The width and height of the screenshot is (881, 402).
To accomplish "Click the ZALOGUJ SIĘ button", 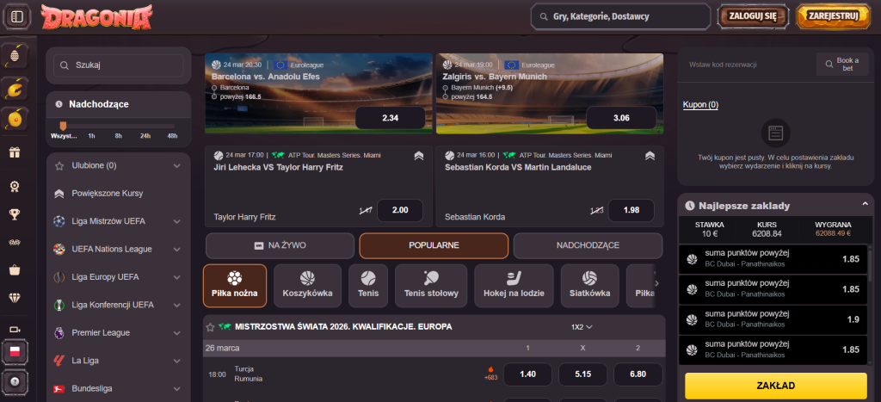I will point(752,16).
